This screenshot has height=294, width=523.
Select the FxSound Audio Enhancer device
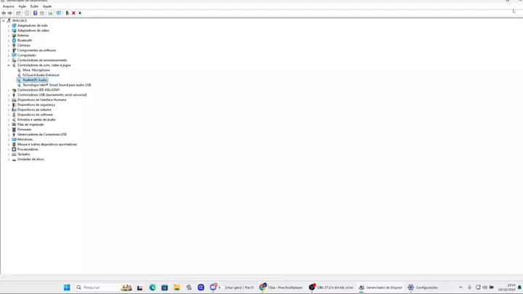click(41, 75)
